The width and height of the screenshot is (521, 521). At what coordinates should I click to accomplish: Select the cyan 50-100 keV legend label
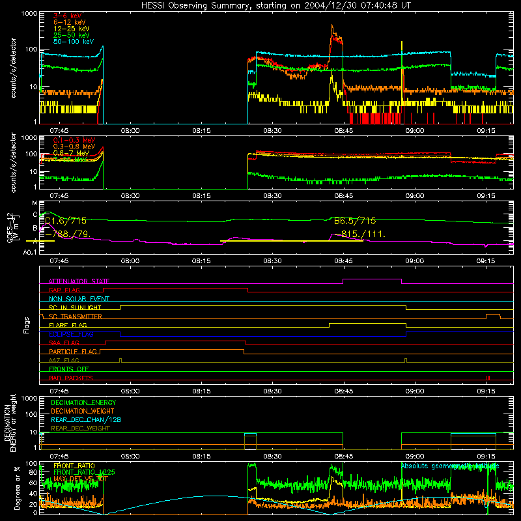coord(73,42)
